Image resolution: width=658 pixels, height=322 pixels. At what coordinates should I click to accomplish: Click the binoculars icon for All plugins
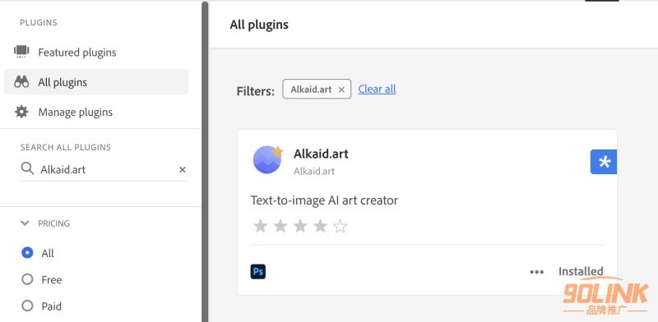(x=21, y=82)
